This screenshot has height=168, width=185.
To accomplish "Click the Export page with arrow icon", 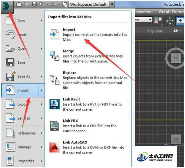I will [x=11, y=104].
